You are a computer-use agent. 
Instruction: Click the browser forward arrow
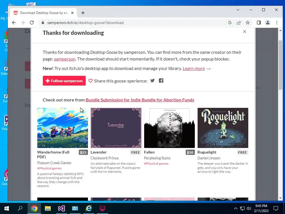(x=23, y=23)
